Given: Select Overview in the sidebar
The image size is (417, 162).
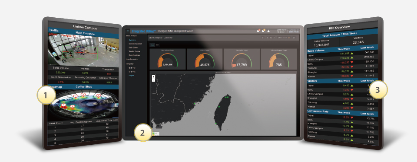Looking at the screenshot, I should (x=132, y=40).
